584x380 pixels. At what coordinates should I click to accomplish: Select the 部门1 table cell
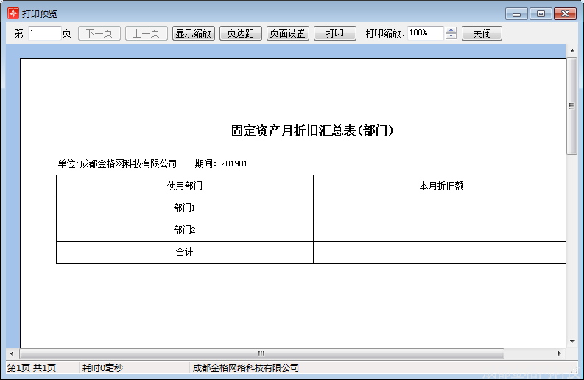coord(184,208)
